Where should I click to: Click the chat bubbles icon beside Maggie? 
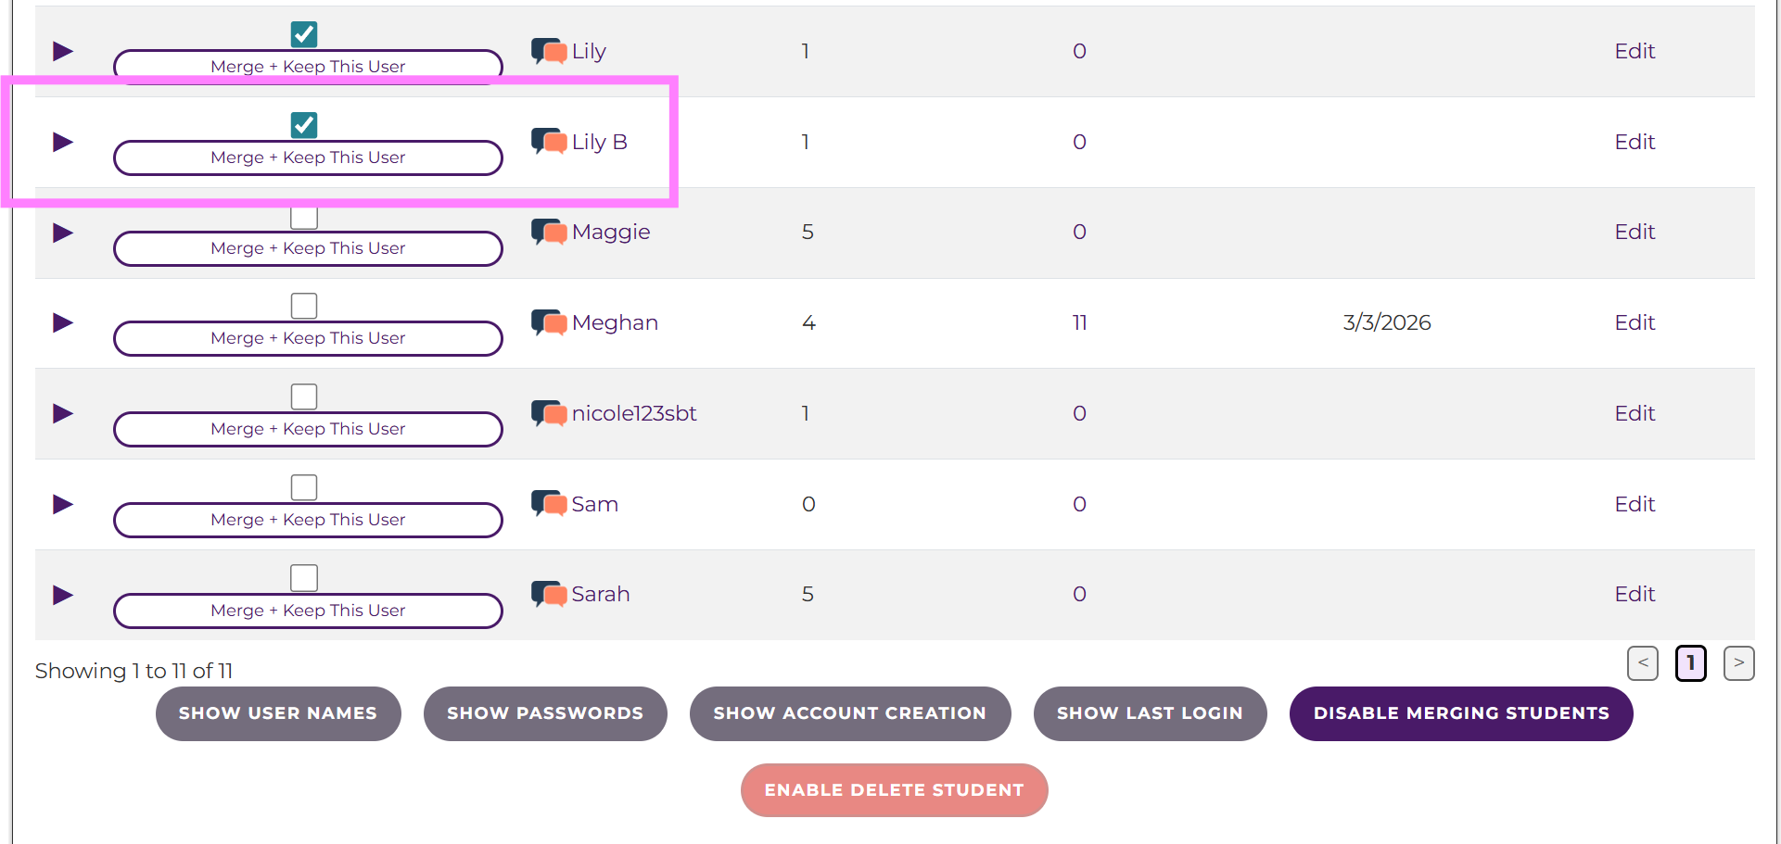point(549,233)
